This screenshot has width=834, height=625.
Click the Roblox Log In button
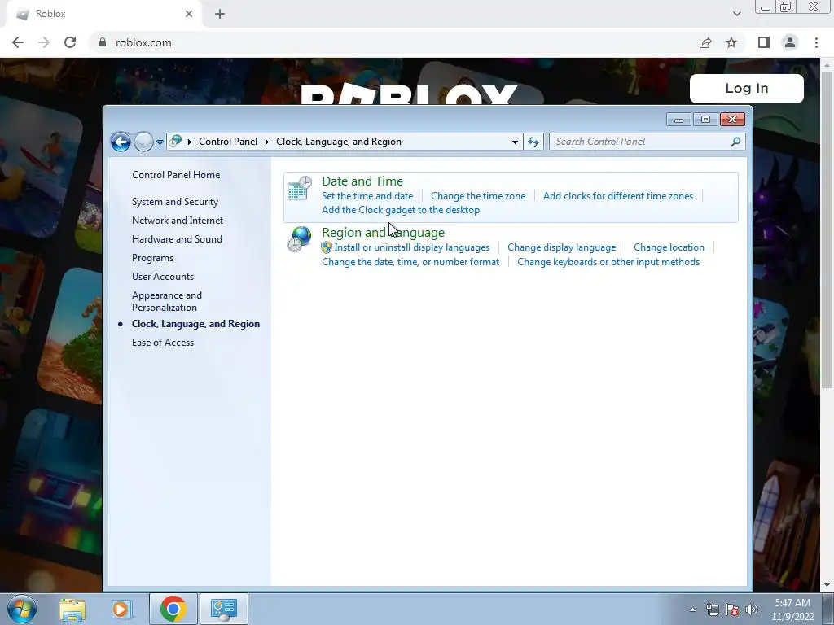pyautogui.click(x=747, y=88)
